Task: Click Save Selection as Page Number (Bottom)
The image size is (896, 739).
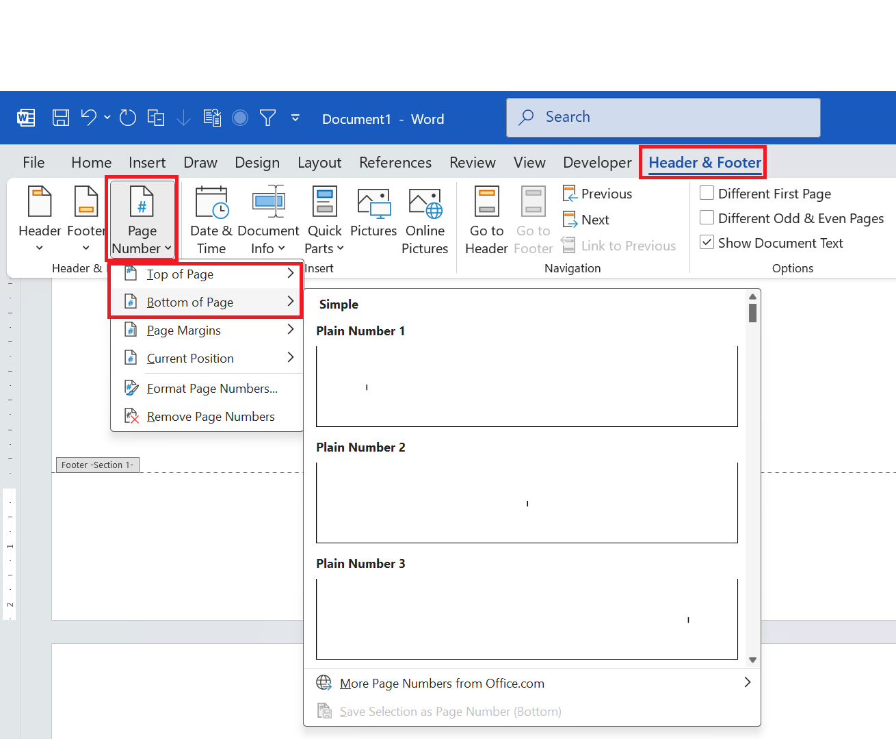Action: (x=532, y=711)
